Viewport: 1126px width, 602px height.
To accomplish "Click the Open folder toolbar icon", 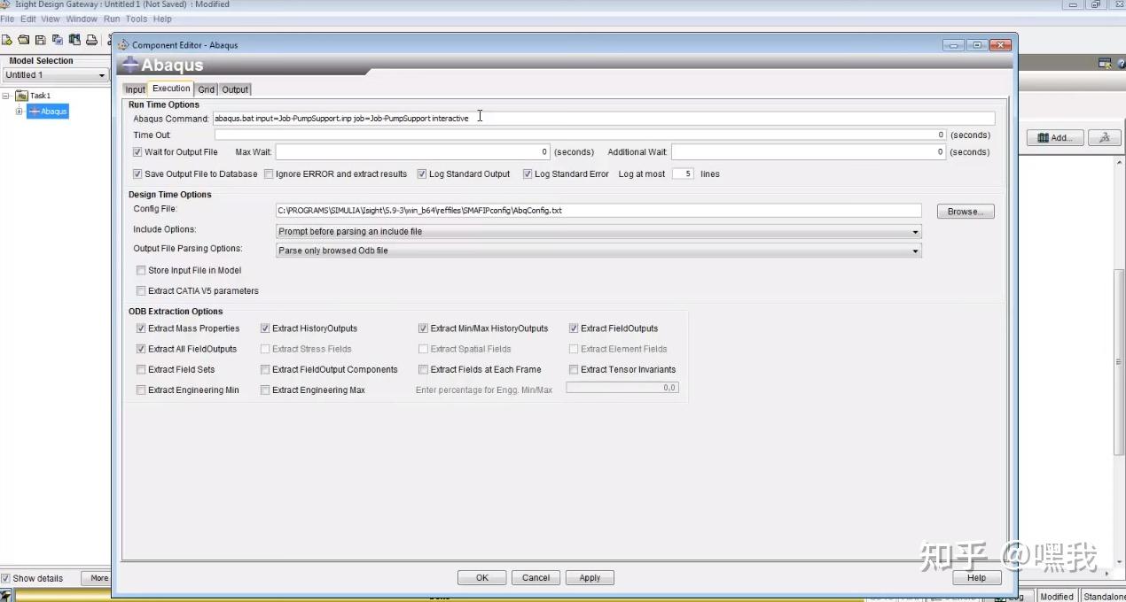I will (24, 40).
